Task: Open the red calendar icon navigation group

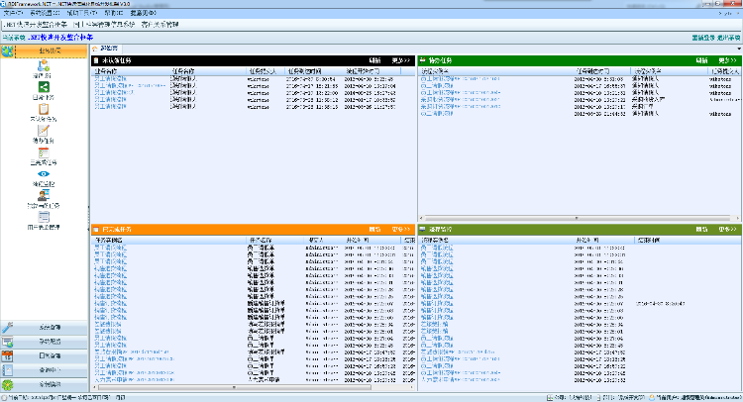Action: [x=7, y=355]
